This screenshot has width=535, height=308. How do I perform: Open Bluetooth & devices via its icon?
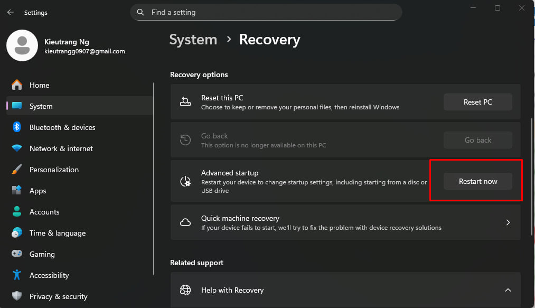(17, 127)
